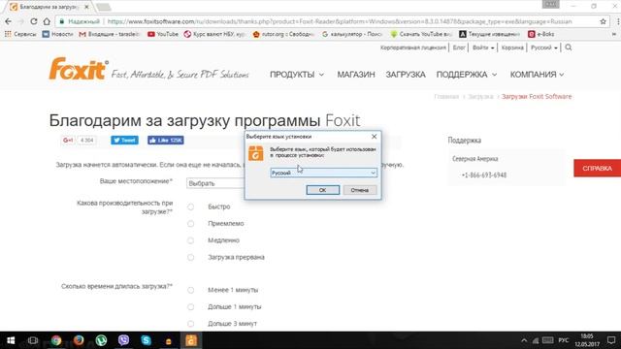Open the Корпоративная лицензия link
This screenshot has width=621, height=349.
(x=413, y=48)
